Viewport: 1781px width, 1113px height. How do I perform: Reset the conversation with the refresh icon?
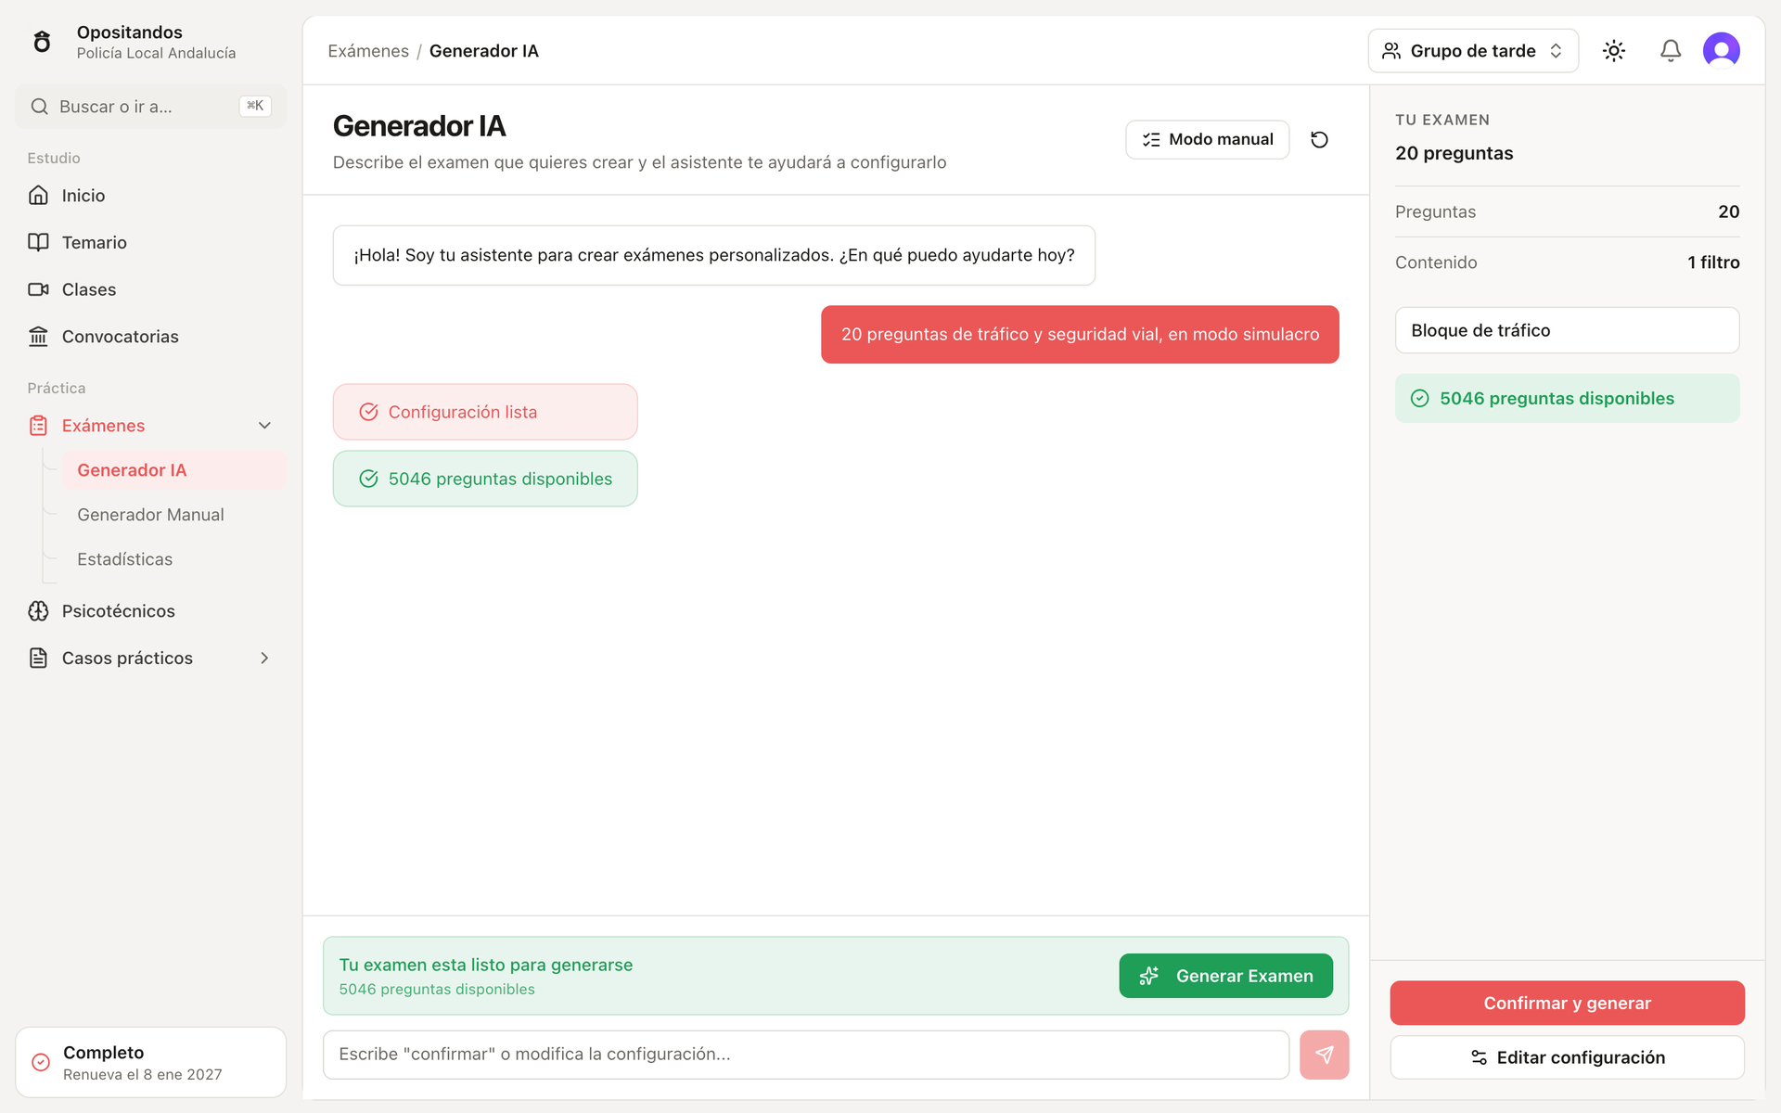(x=1319, y=139)
